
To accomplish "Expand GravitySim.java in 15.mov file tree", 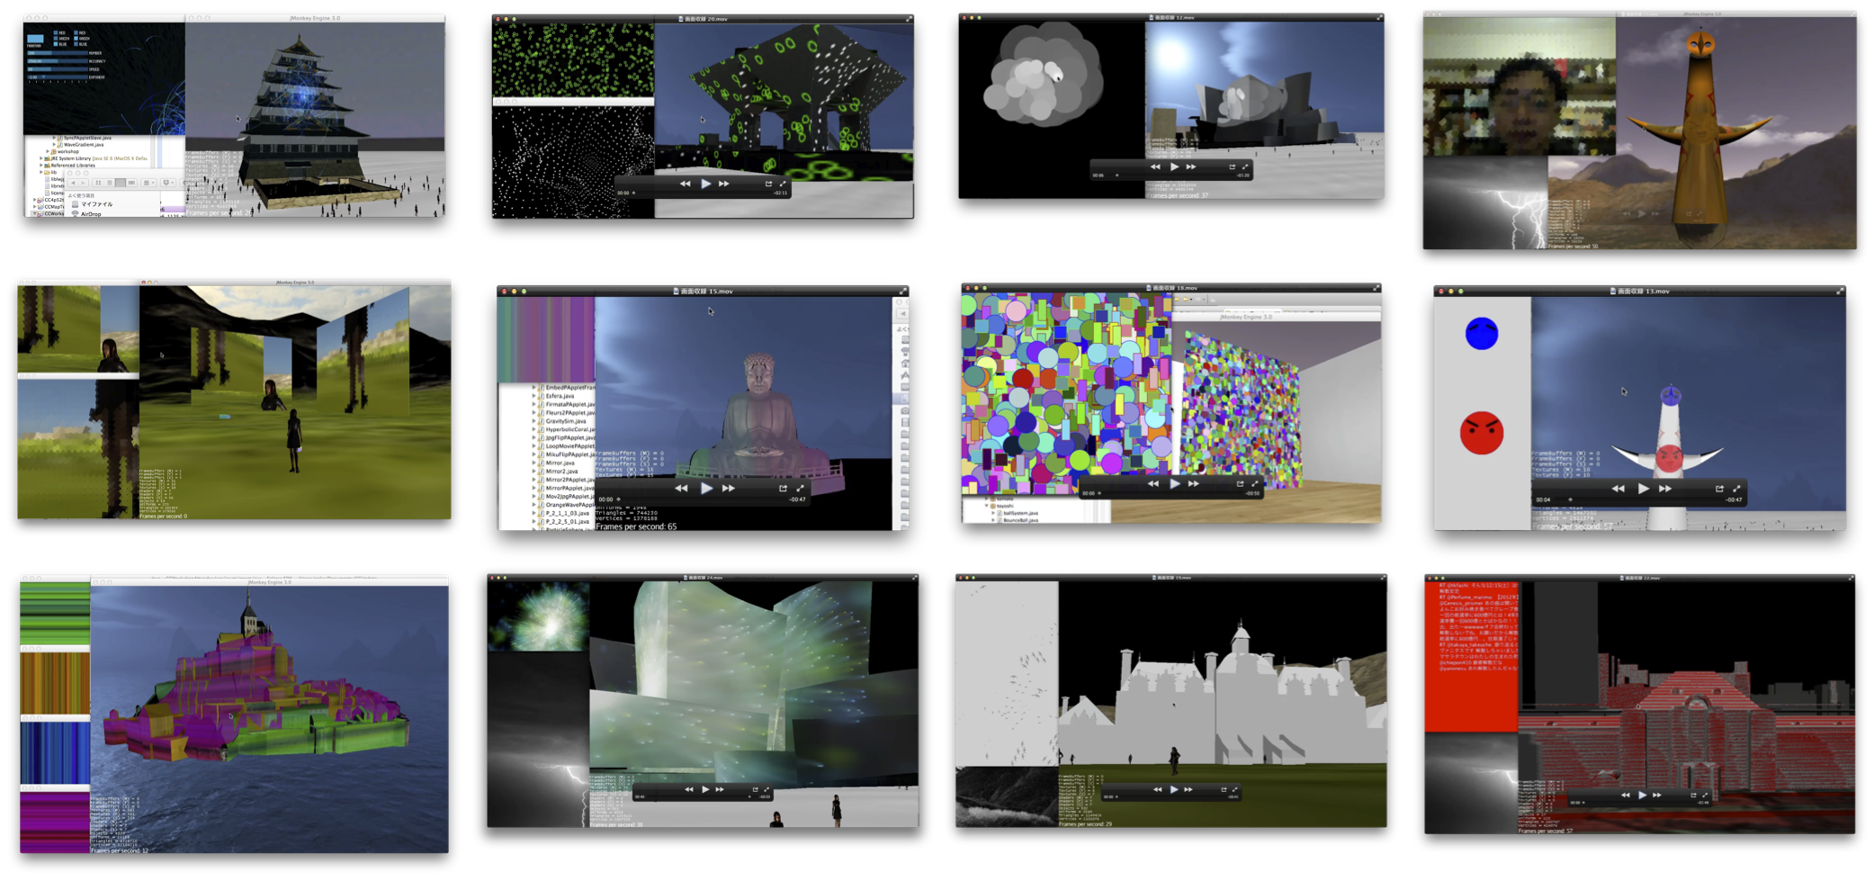I will pyautogui.click(x=534, y=421).
